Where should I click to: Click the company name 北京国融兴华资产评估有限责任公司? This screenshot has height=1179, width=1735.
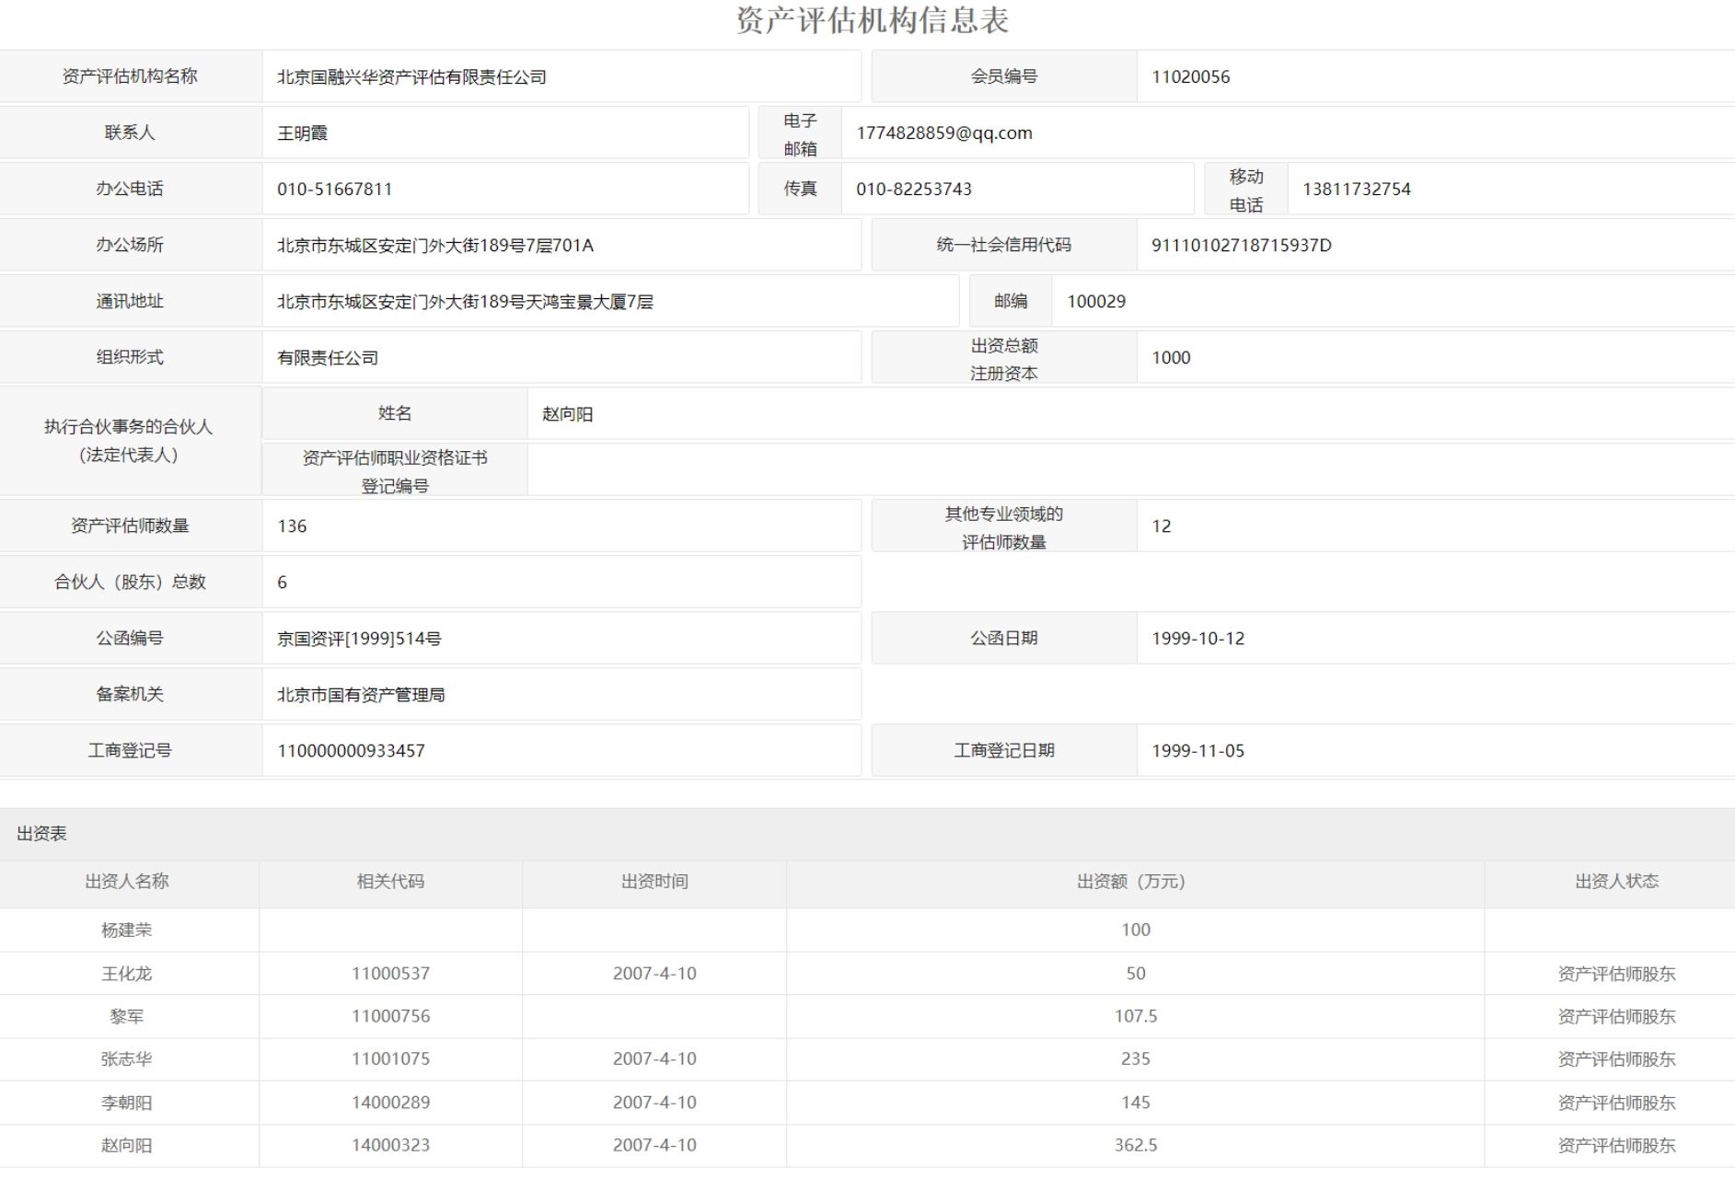pyautogui.click(x=411, y=77)
